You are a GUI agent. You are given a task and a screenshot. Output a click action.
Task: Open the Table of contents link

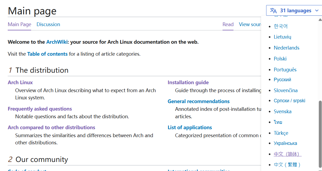pyautogui.click(x=47, y=54)
